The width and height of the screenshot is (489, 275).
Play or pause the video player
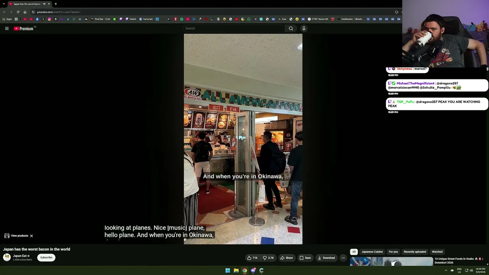coord(243,139)
